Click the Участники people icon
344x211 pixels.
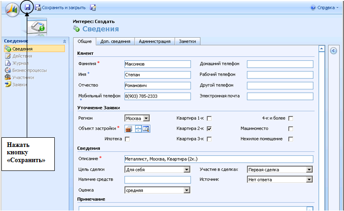8,77
